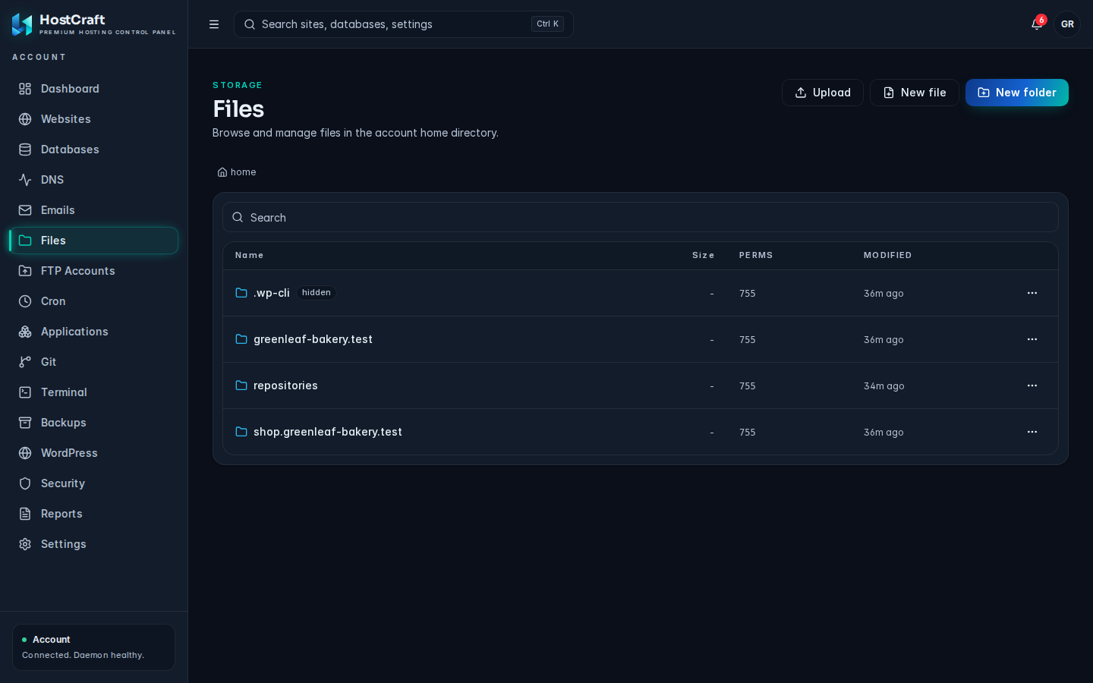The height and width of the screenshot is (683, 1093).
Task: Open GR user avatar menu
Action: (1067, 24)
